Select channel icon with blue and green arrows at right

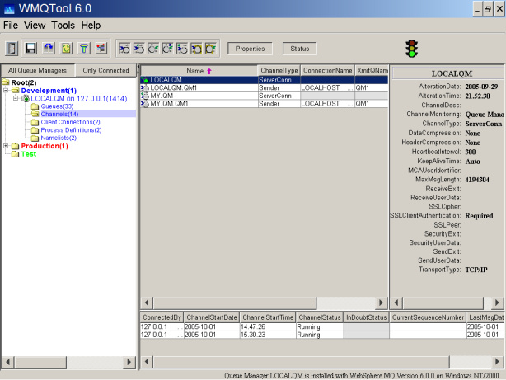pyautogui.click(x=168, y=49)
